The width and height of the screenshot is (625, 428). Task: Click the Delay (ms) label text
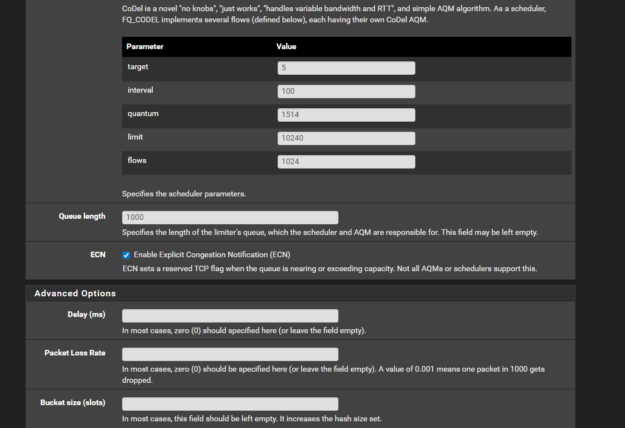point(86,315)
